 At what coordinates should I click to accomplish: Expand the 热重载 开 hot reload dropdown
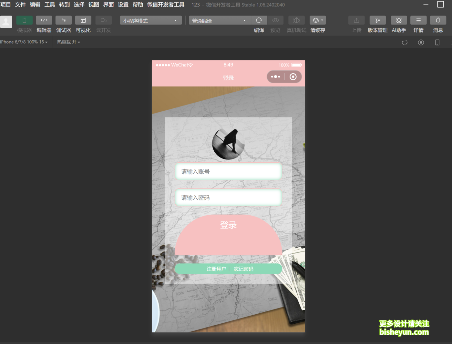point(68,42)
